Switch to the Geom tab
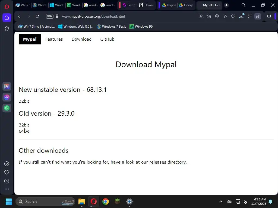The height and width of the screenshot is (208, 278). click(x=129, y=5)
